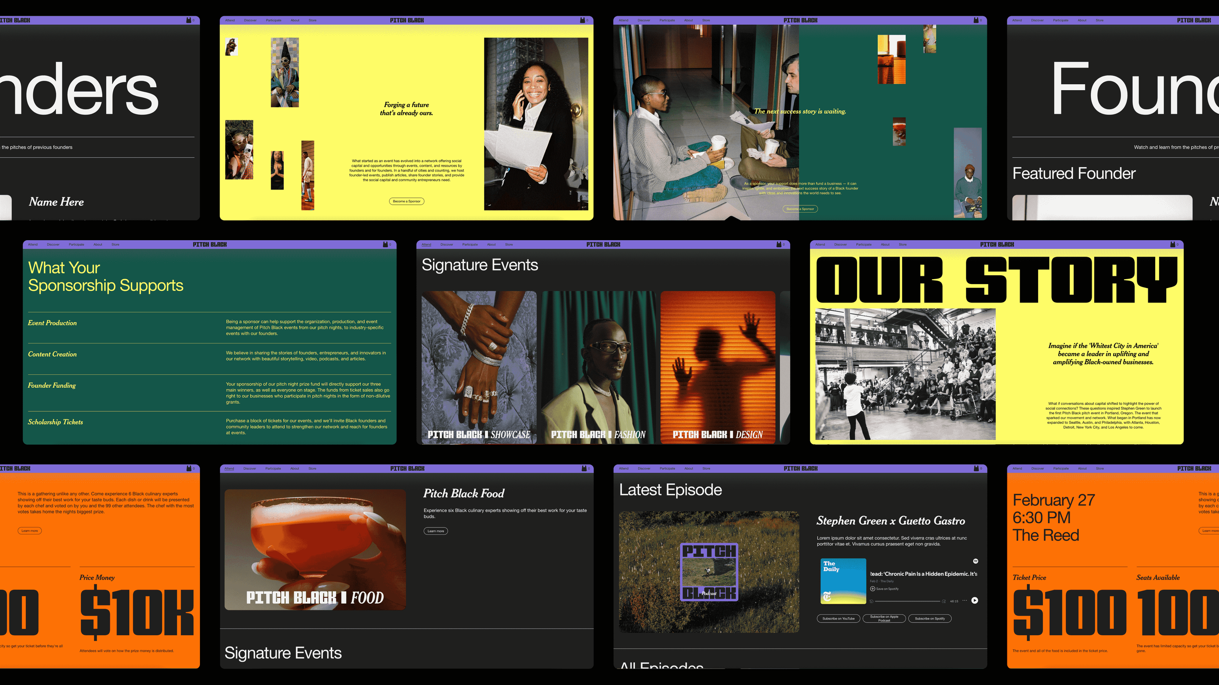Viewport: 1219px width, 685px height.
Task: Click the Featured Founder heading
Action: click(1074, 173)
